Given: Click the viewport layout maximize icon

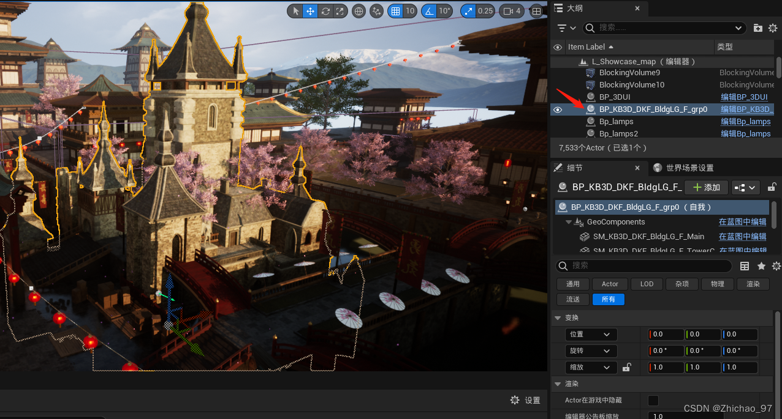Looking at the screenshot, I should click(x=536, y=11).
